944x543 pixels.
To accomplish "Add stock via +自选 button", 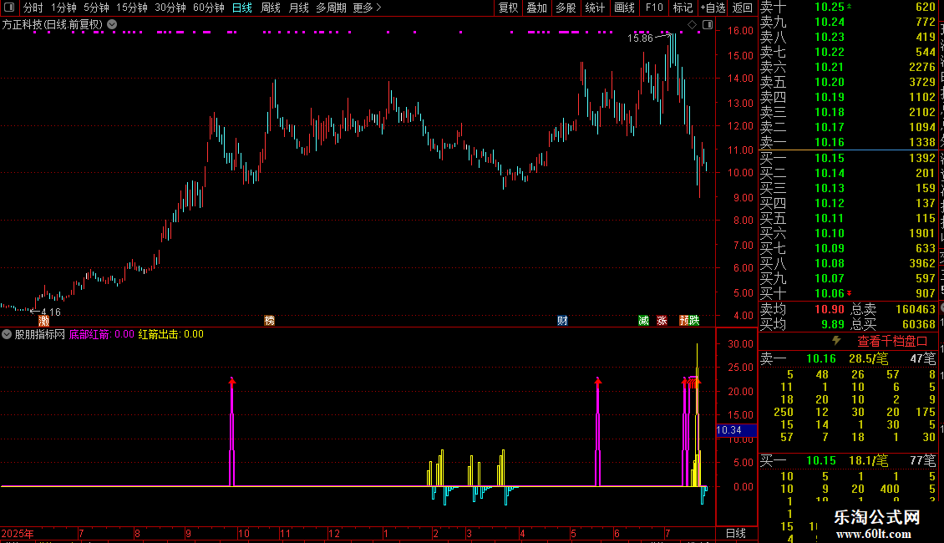I will pyautogui.click(x=713, y=8).
